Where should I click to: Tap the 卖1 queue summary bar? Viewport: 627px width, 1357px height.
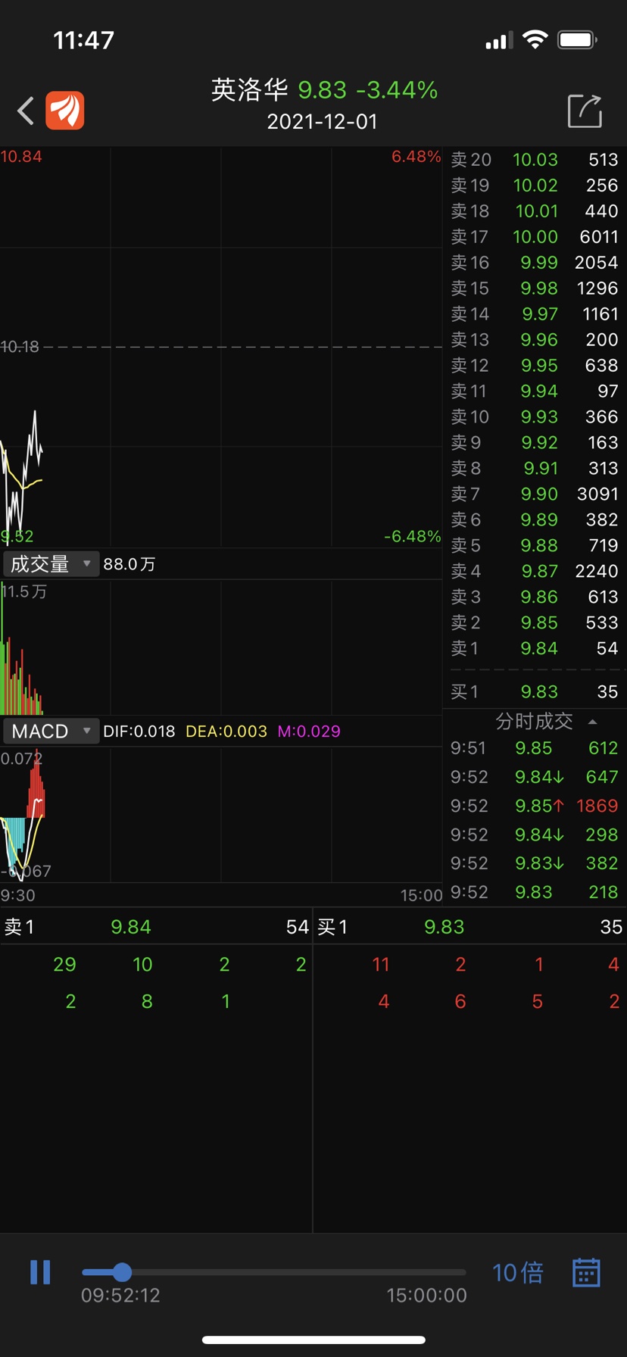coord(156,927)
